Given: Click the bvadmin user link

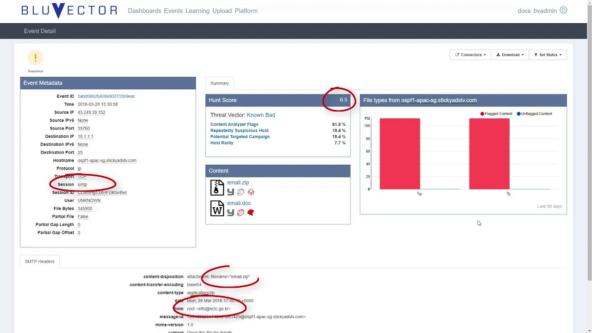Looking at the screenshot, I should 545,11.
